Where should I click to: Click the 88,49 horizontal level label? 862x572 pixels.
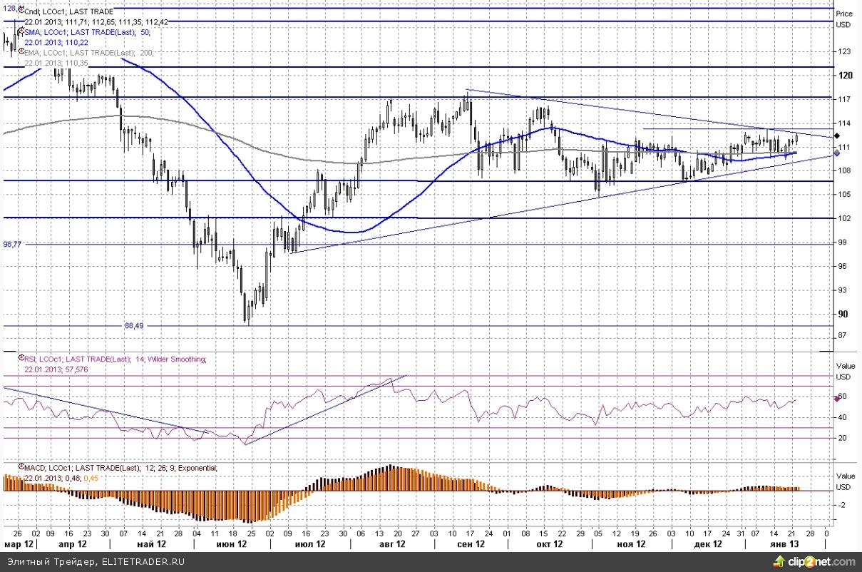(x=133, y=326)
